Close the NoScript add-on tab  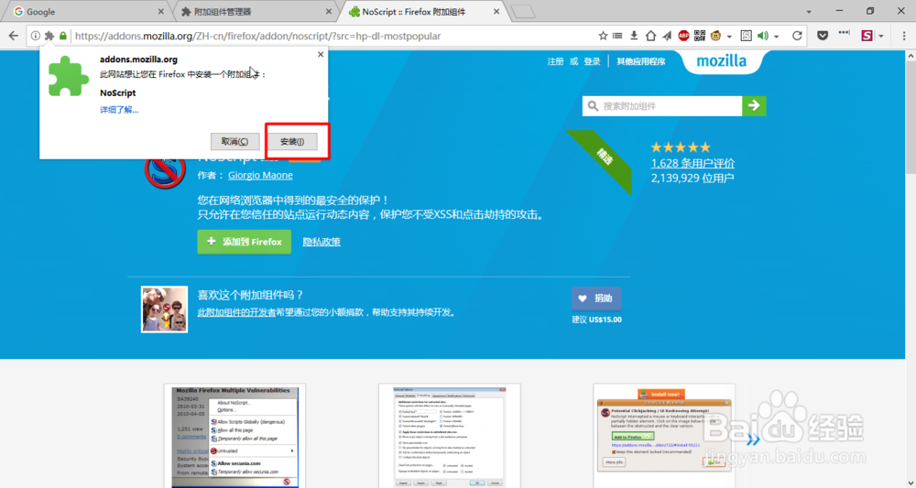pyautogui.click(x=496, y=12)
